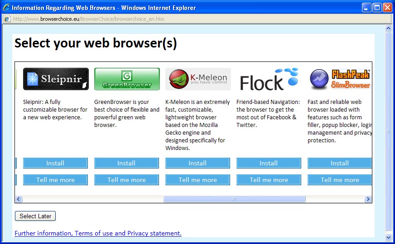The width and height of the screenshot is (395, 244).
Task: Click the page vertical scroll up arrow
Action: (389, 28)
